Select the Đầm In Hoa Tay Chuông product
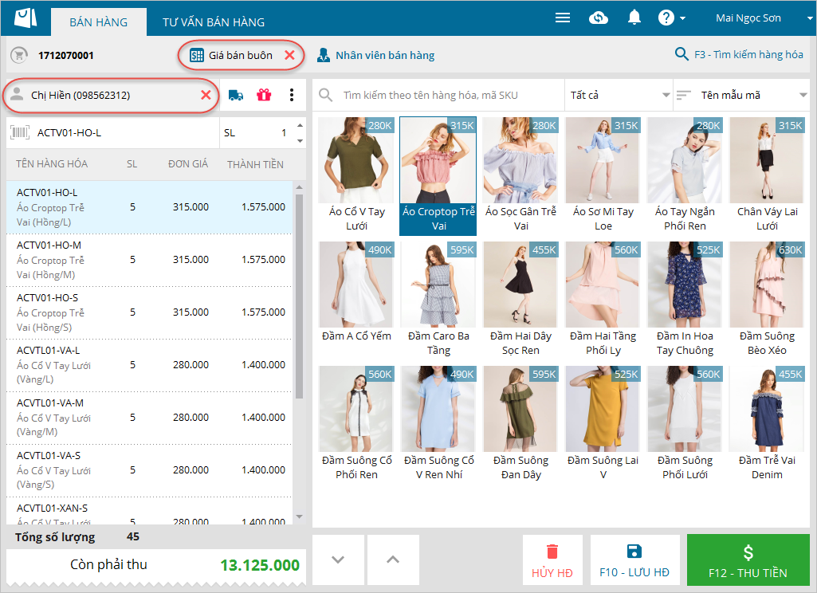 (x=685, y=300)
